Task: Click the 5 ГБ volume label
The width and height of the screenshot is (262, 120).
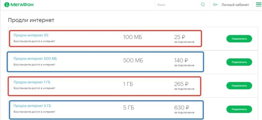Action: tap(129, 108)
